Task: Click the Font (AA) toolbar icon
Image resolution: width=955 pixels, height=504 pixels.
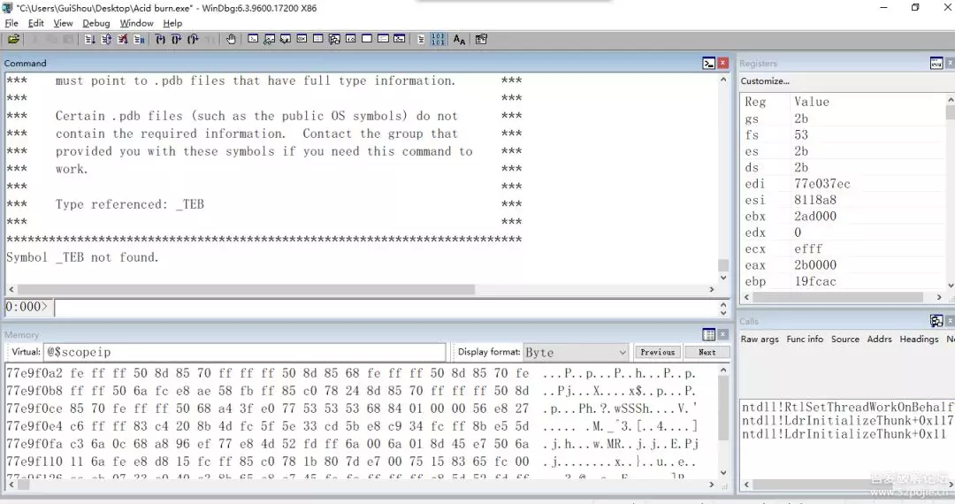Action: pos(459,40)
